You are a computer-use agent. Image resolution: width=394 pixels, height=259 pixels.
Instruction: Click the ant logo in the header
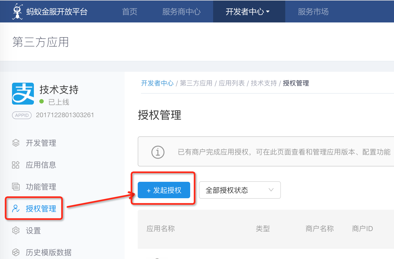coord(18,11)
